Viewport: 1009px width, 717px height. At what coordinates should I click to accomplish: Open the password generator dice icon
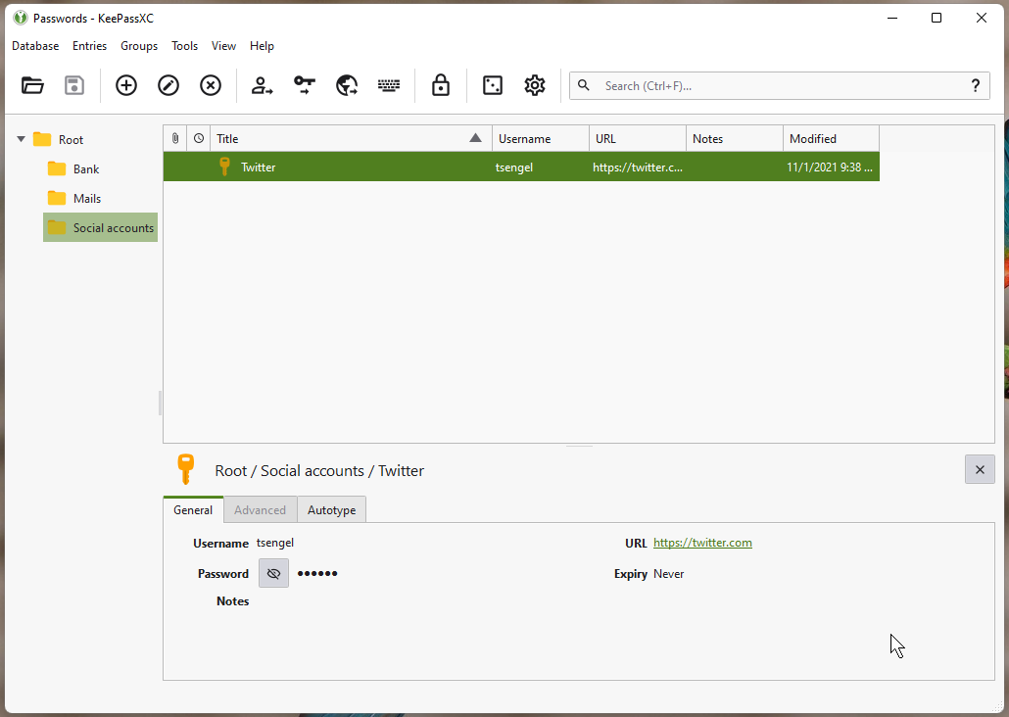click(x=493, y=85)
